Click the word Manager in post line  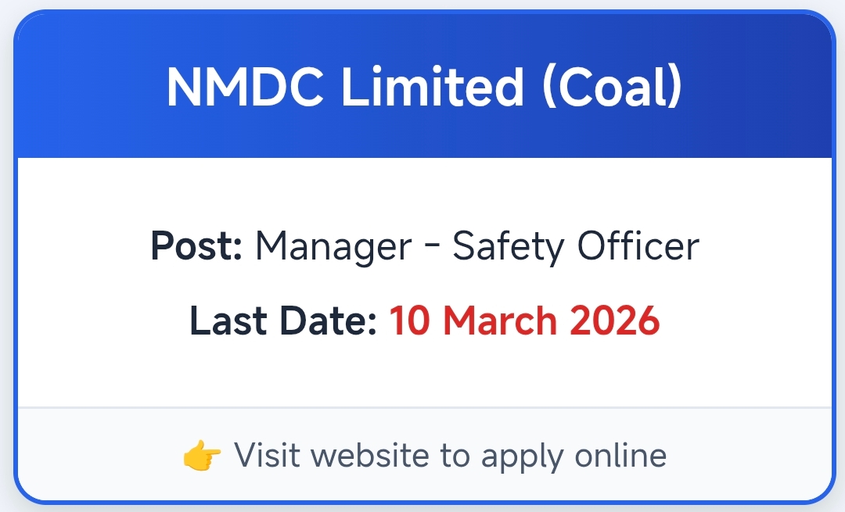tap(333, 247)
